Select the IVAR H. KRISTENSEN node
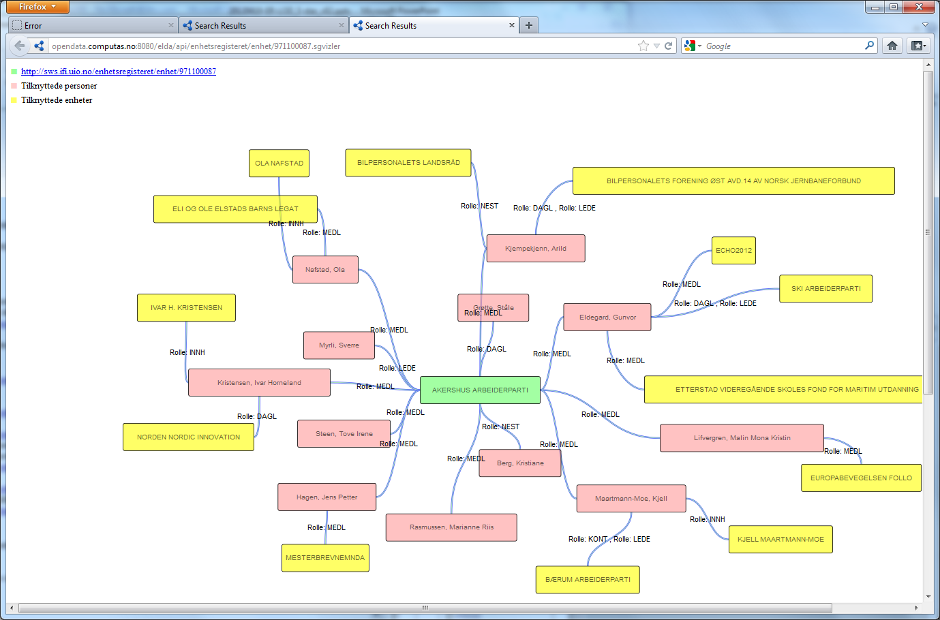Screen dimensions: 940x620 (x=186, y=308)
